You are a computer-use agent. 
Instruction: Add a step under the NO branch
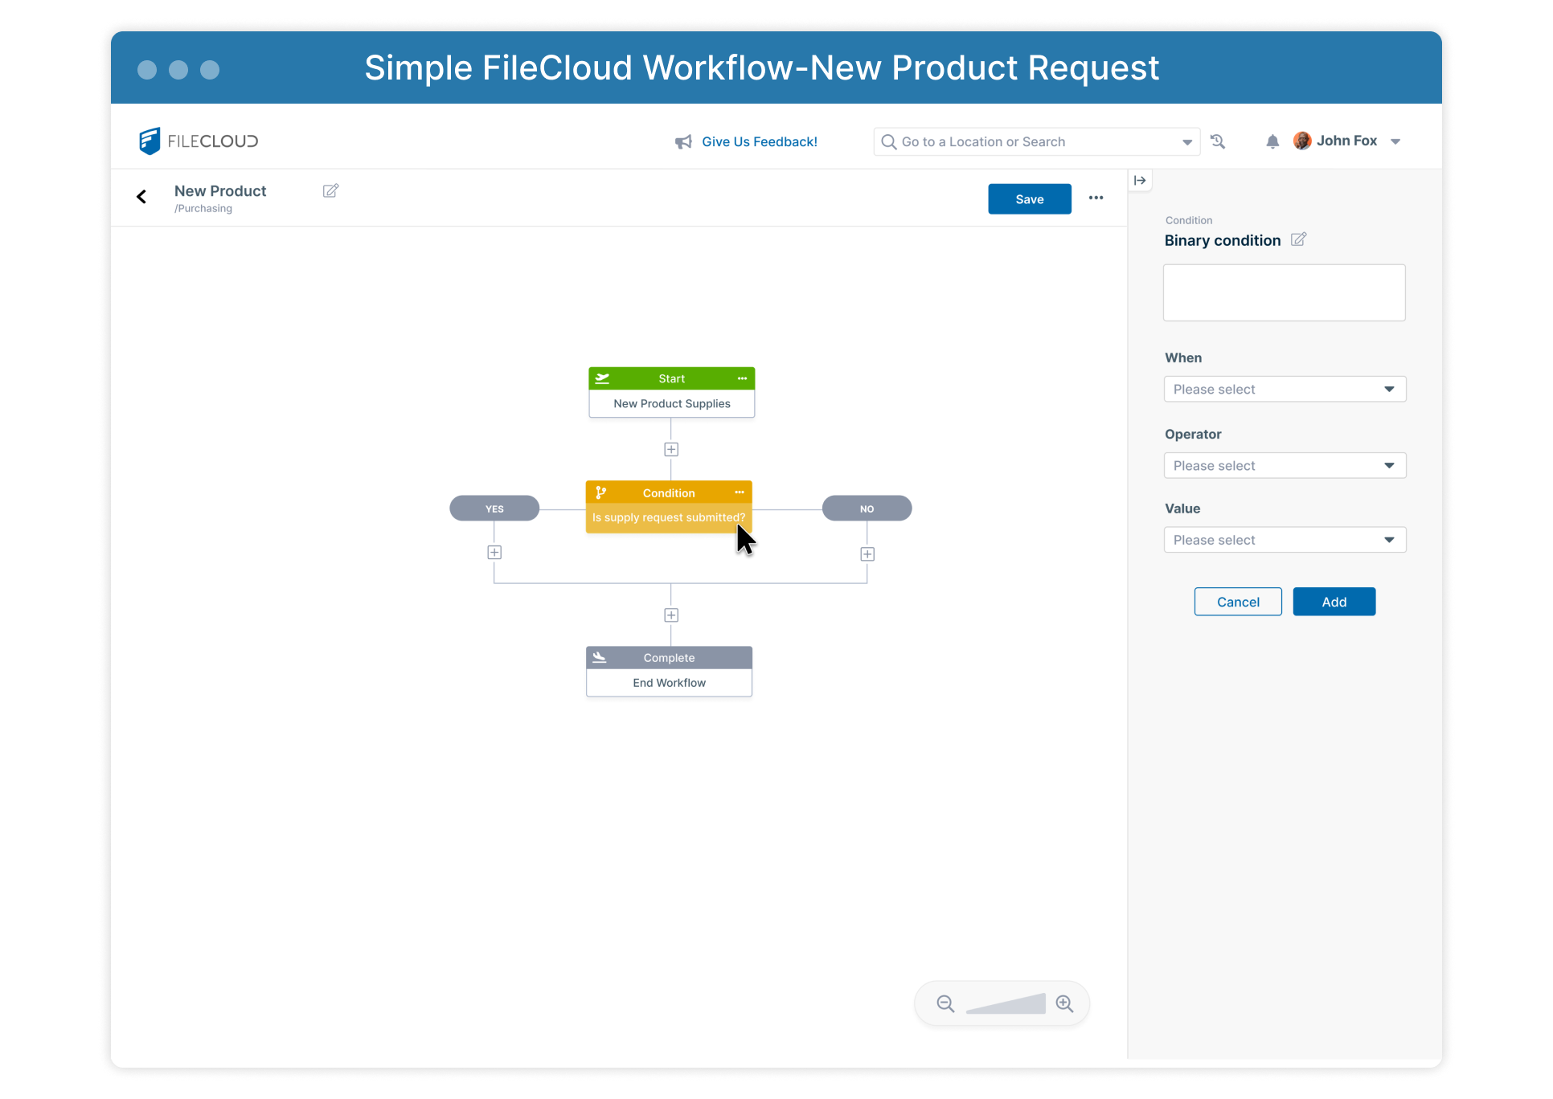click(x=867, y=554)
